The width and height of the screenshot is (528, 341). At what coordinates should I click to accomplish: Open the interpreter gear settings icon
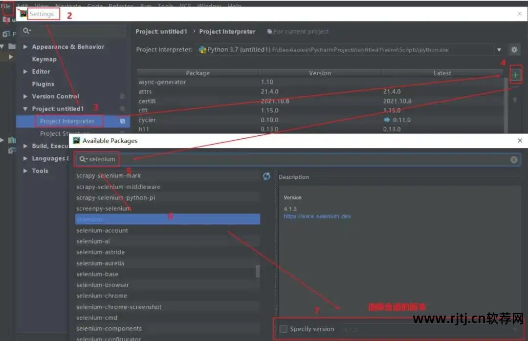514,50
